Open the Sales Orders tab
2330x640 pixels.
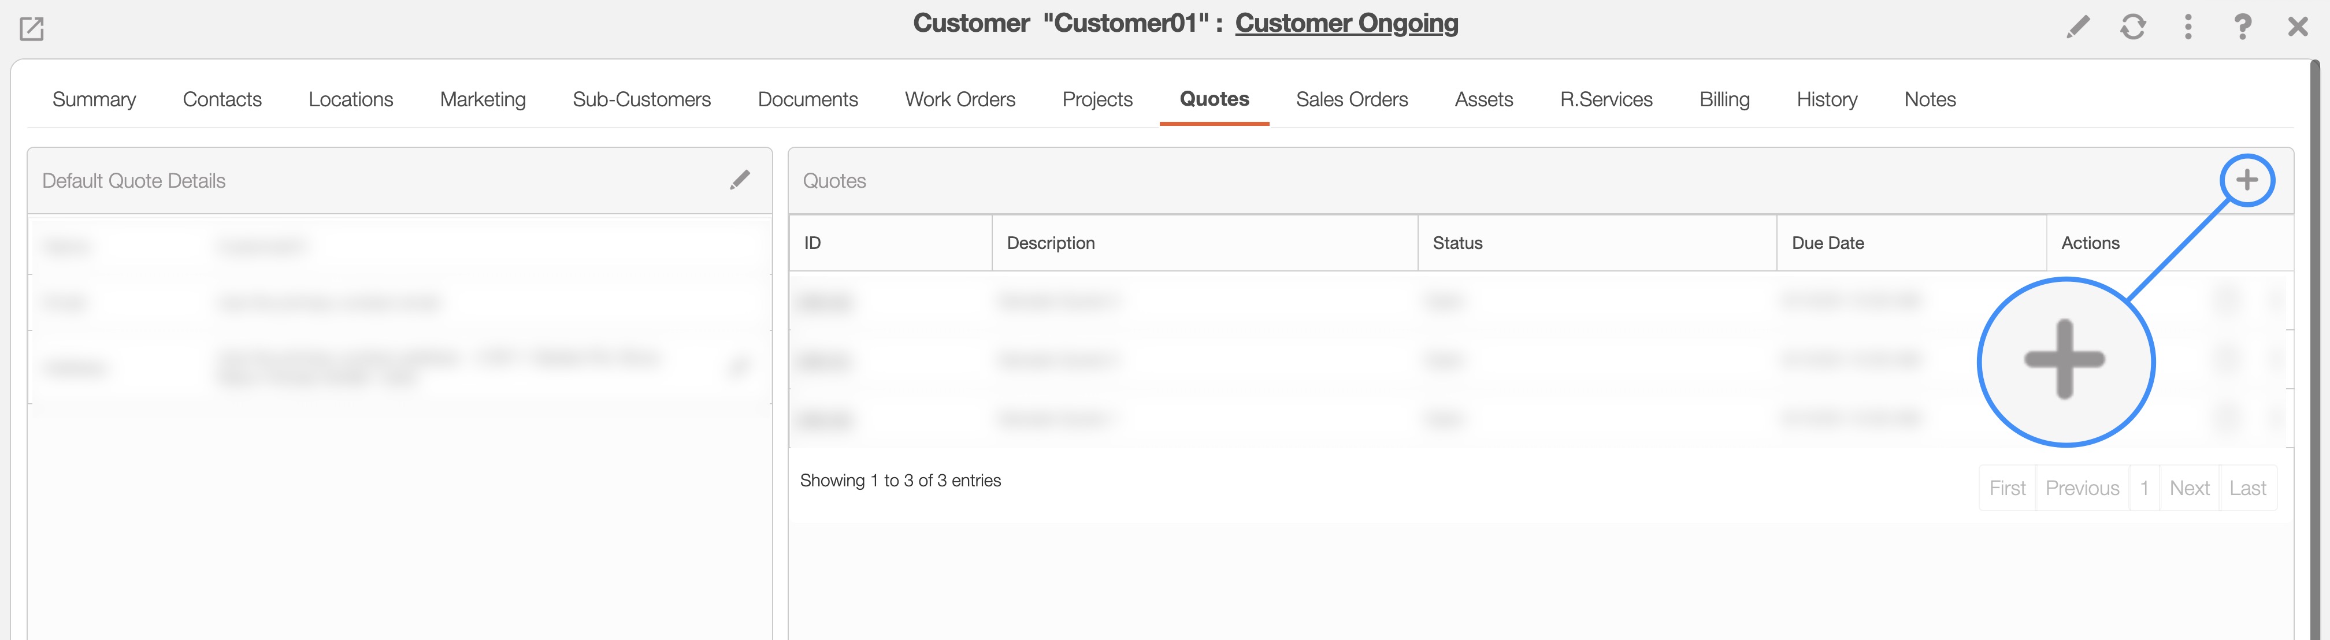(x=1351, y=99)
